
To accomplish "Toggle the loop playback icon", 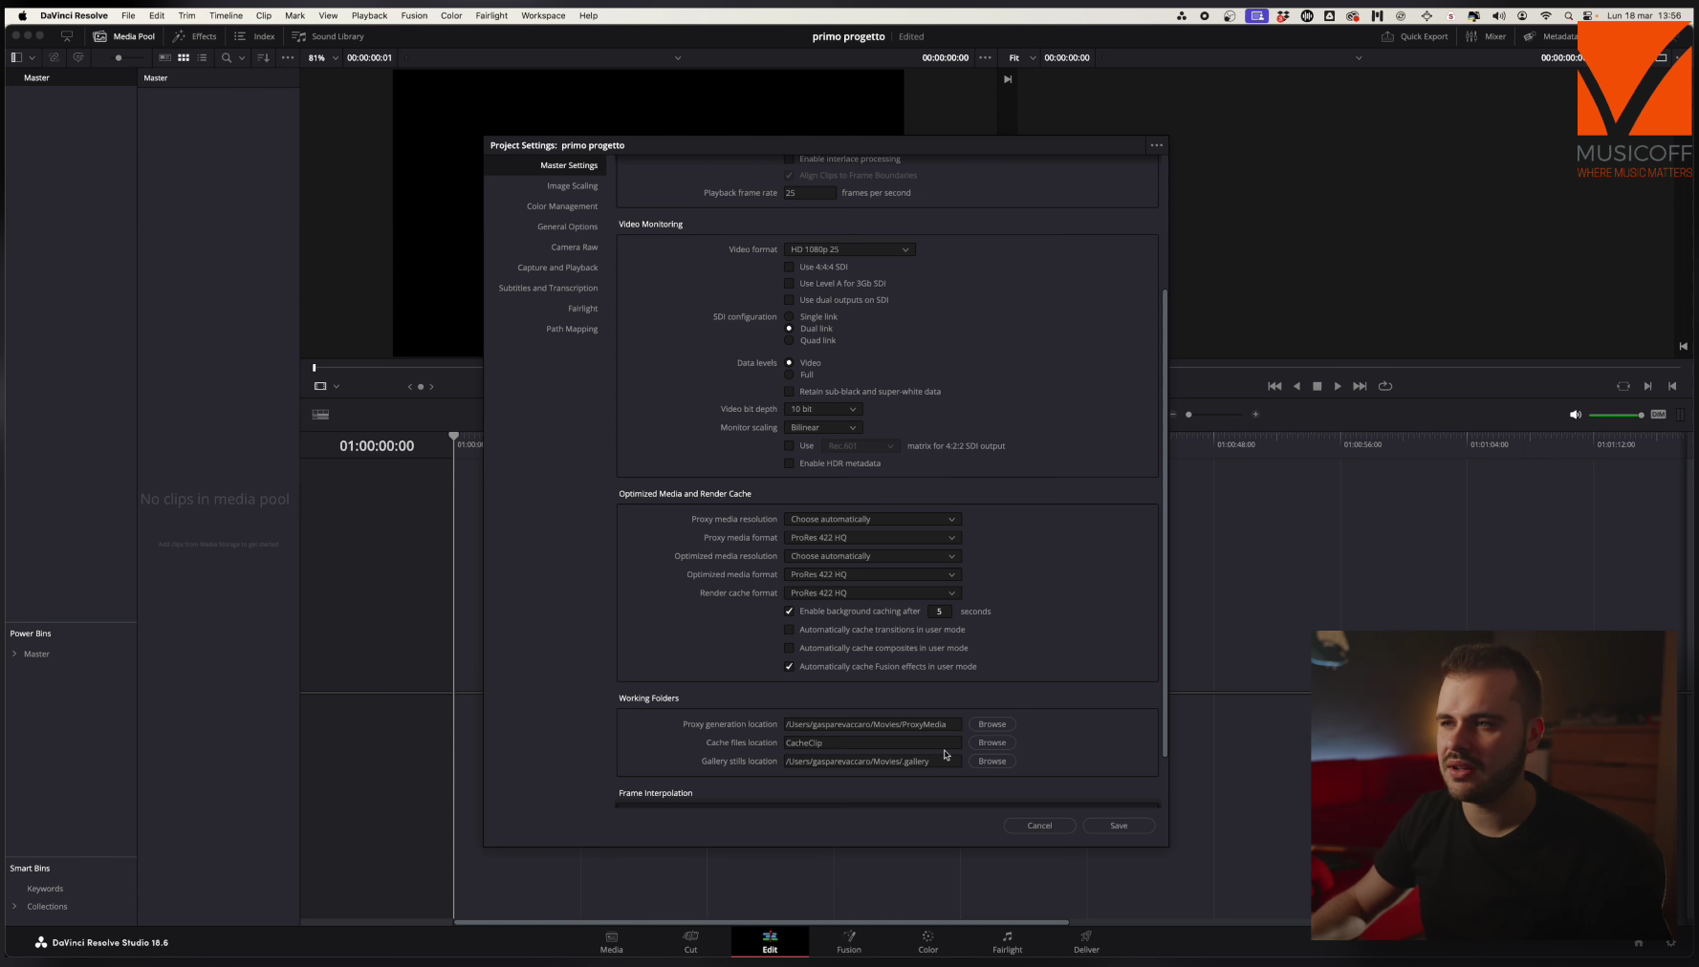I will click(1385, 386).
